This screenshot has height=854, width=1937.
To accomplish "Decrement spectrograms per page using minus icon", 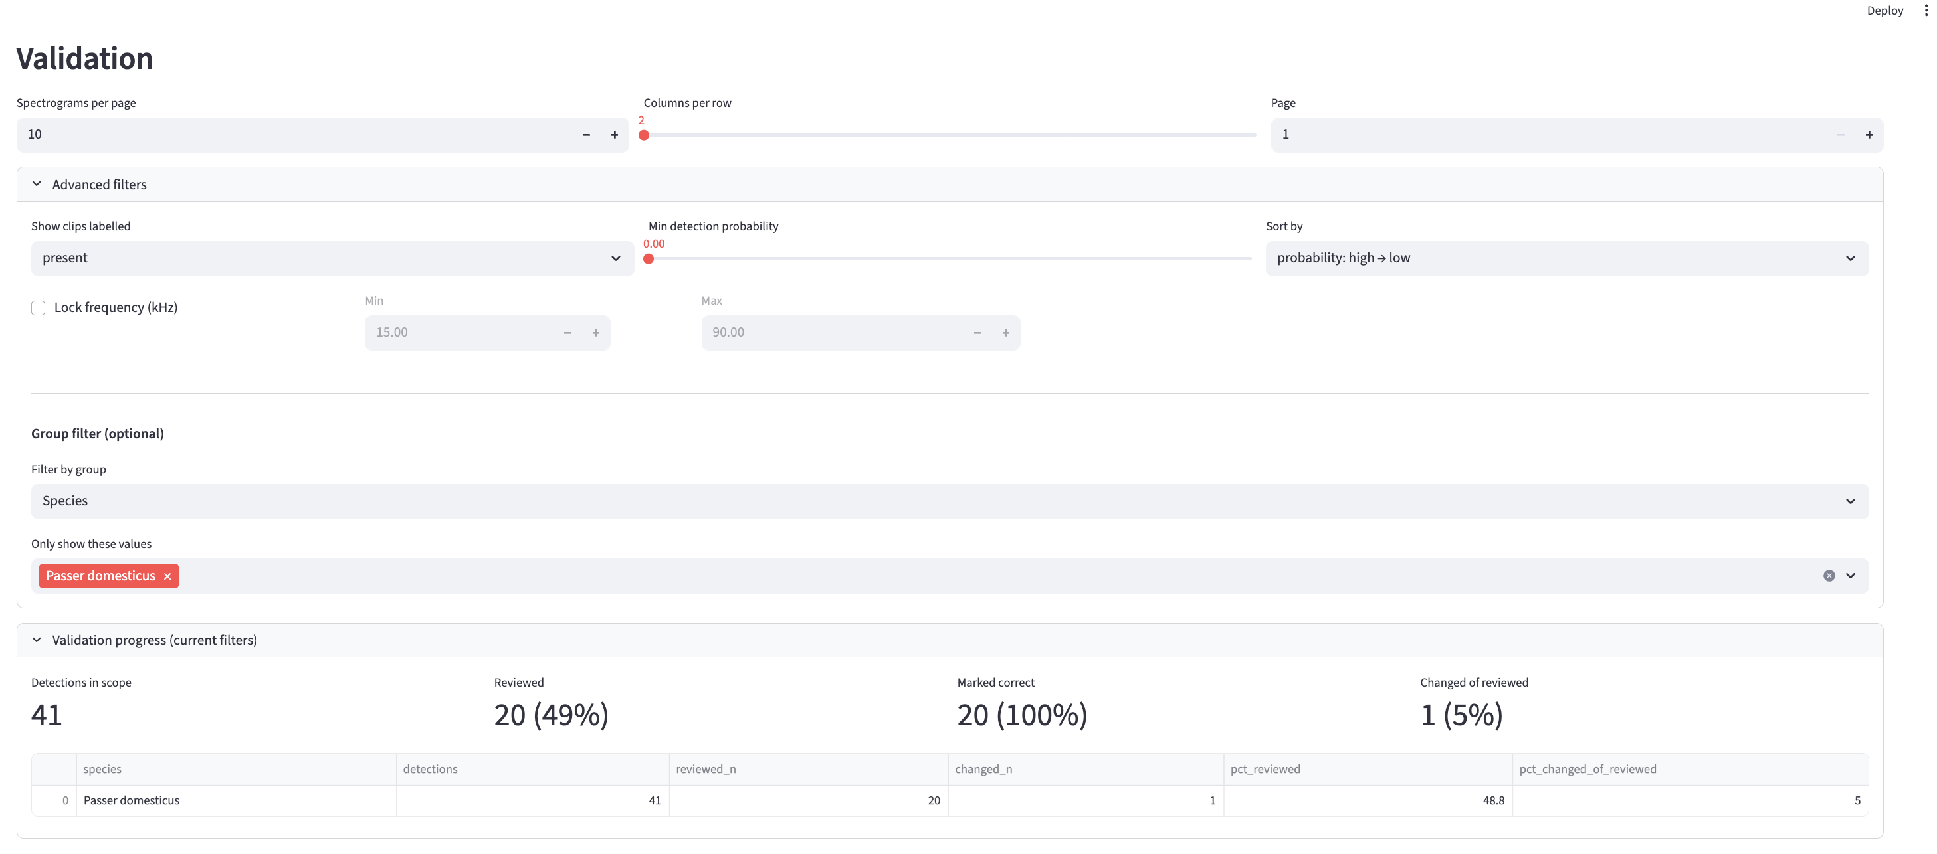I will coord(586,135).
